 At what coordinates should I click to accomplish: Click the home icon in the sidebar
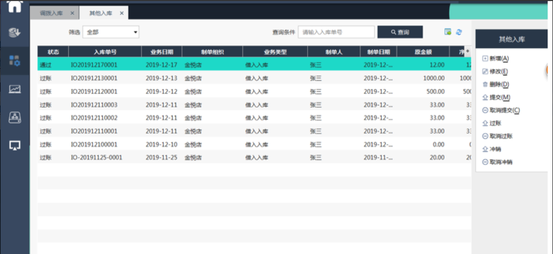tap(15, 6)
